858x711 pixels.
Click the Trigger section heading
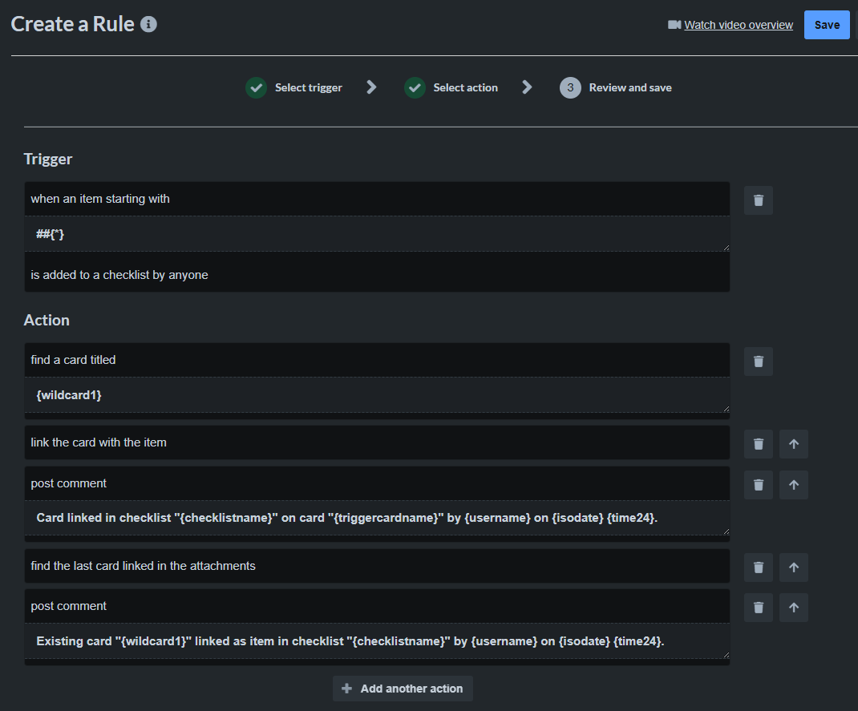48,160
